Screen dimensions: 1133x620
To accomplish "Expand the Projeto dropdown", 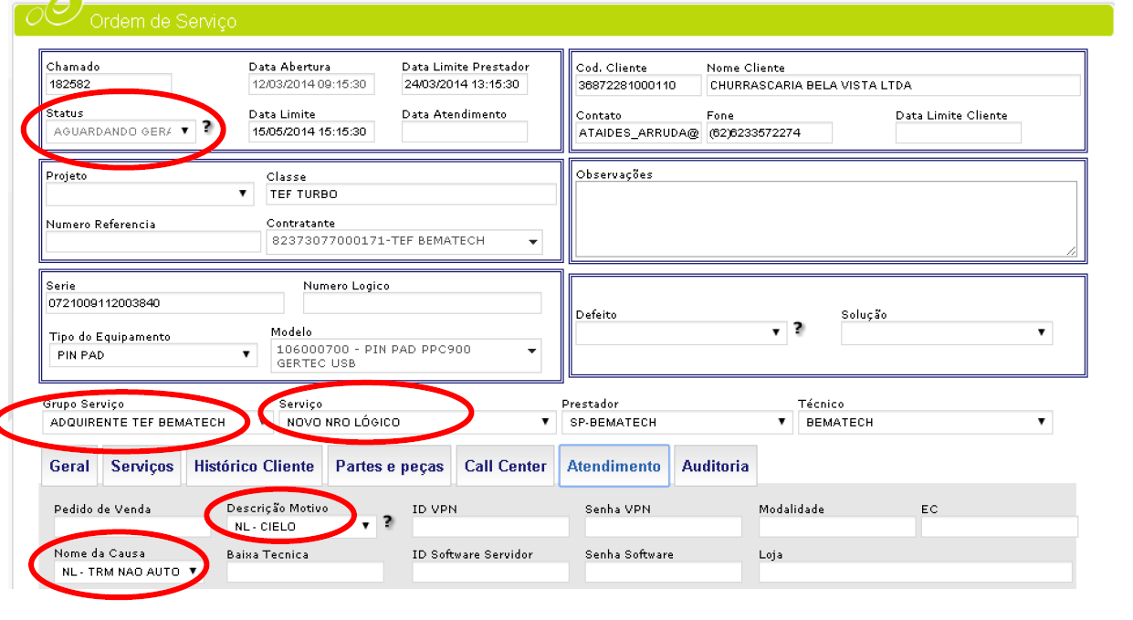I will [x=151, y=194].
